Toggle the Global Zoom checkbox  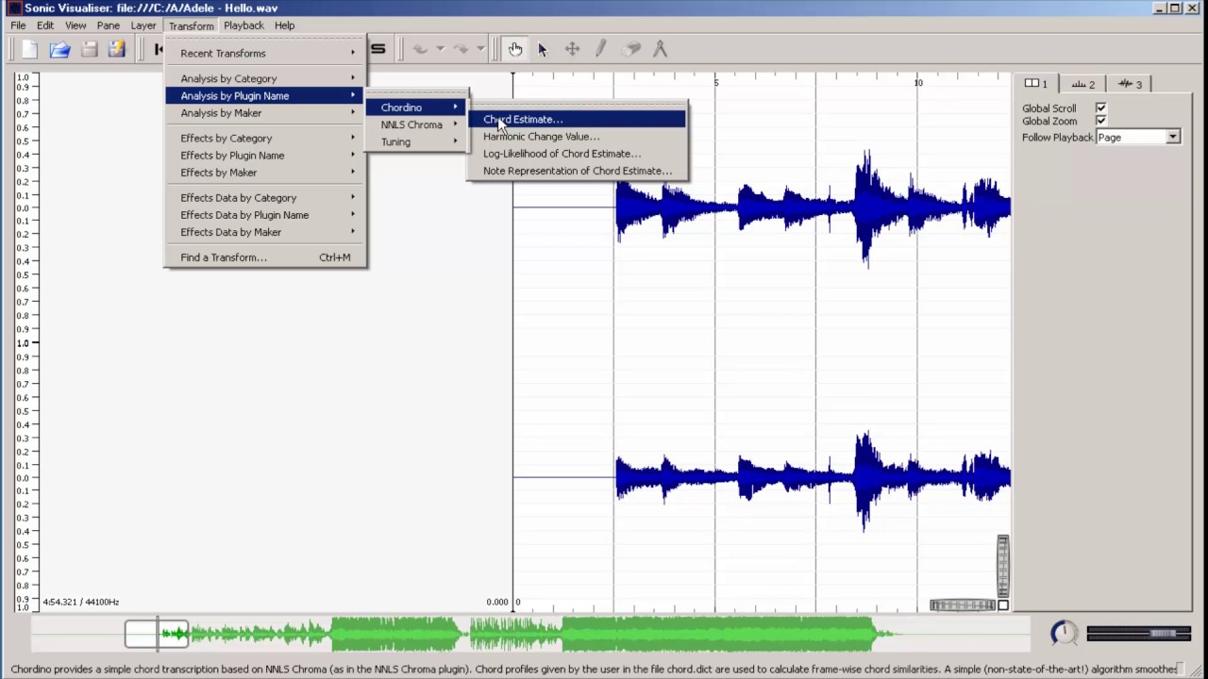pyautogui.click(x=1100, y=121)
